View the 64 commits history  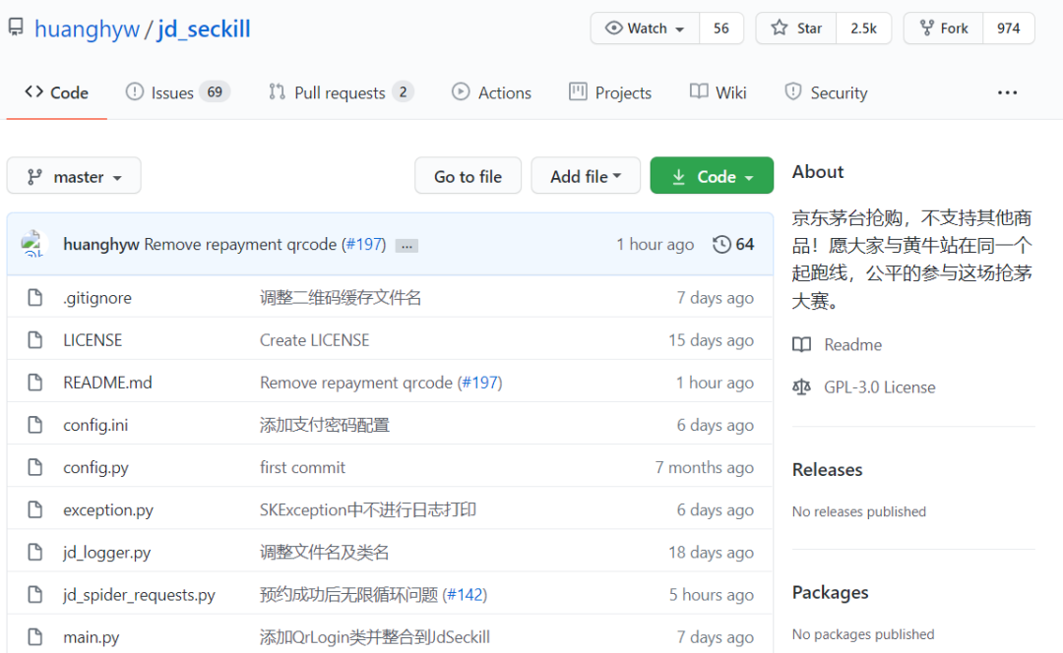click(733, 244)
